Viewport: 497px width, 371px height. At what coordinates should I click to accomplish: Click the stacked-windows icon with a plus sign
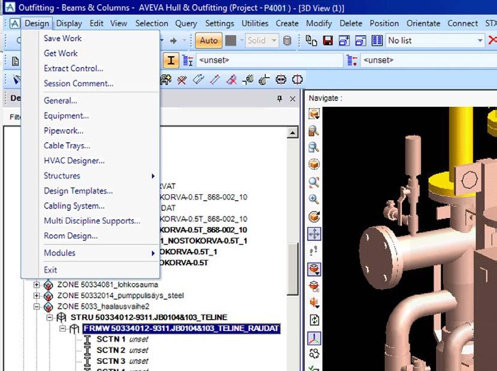[x=344, y=41]
